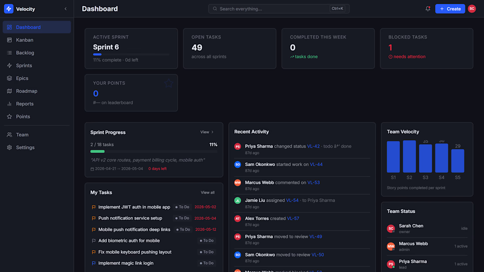484x272 pixels.
Task: Click To Do status on Push notification task
Action: [182, 218]
